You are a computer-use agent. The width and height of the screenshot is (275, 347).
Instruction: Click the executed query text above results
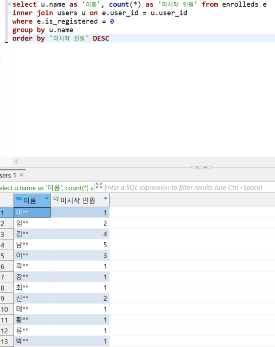pyautogui.click(x=47, y=188)
